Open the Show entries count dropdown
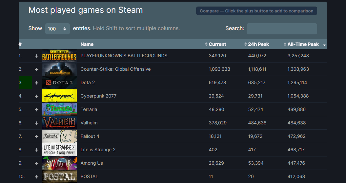Viewport: 346px width, 183px height. 57,29
